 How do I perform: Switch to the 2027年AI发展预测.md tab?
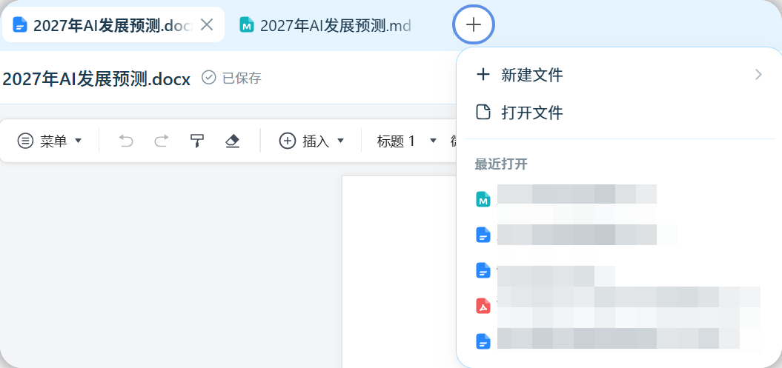325,25
